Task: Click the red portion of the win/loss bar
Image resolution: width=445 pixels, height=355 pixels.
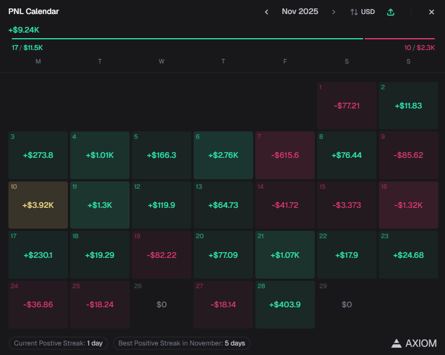Action: coord(400,39)
